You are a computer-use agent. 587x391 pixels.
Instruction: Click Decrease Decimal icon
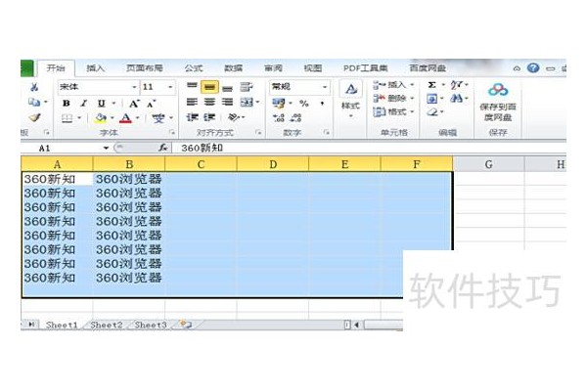tap(295, 118)
